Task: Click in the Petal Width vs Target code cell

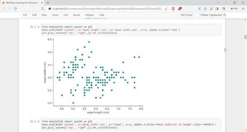Action: pos(131,124)
